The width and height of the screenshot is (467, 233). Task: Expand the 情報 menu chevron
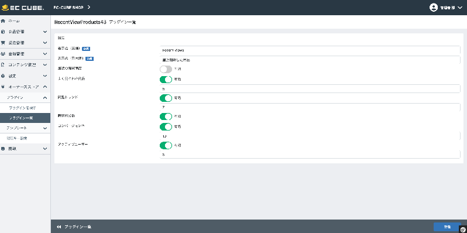pyautogui.click(x=45, y=148)
